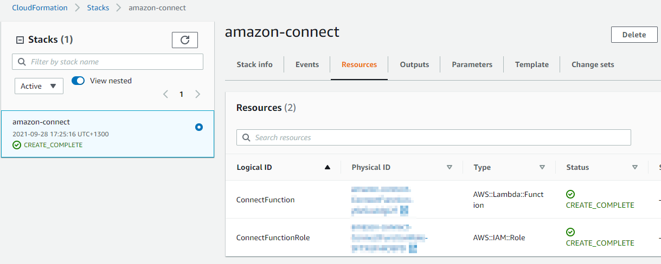The width and height of the screenshot is (661, 264).
Task: Sort by Logical ID ascending arrow
Action: click(x=327, y=168)
